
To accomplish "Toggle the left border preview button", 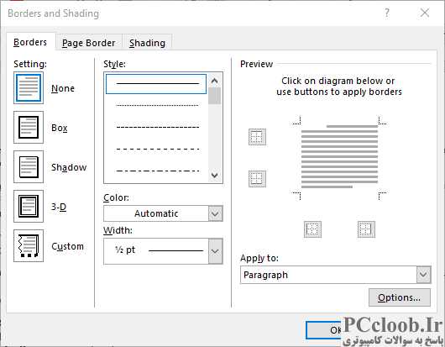I will (312, 229).
